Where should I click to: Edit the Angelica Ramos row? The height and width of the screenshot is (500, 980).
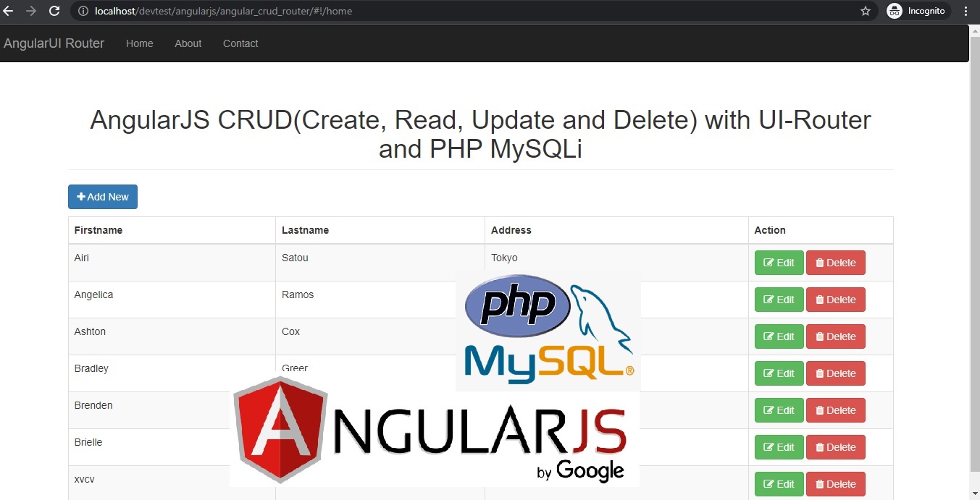779,300
